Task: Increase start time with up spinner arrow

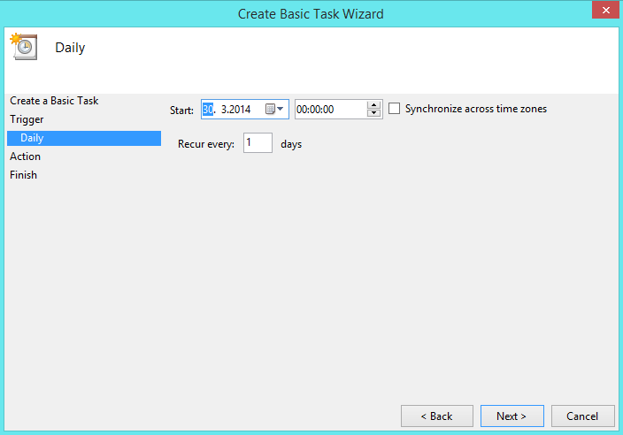Action: tap(373, 105)
